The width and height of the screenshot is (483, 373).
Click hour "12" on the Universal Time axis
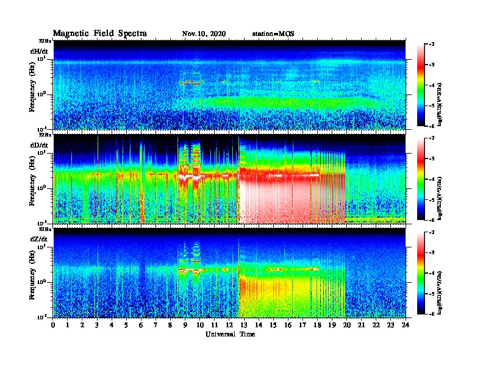pos(229,325)
